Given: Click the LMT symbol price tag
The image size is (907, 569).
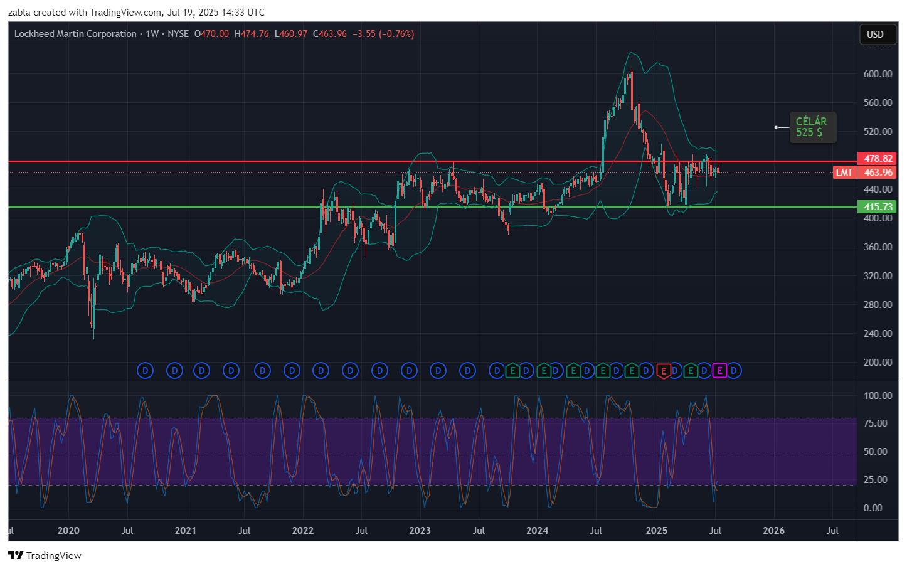Looking at the screenshot, I should [844, 172].
